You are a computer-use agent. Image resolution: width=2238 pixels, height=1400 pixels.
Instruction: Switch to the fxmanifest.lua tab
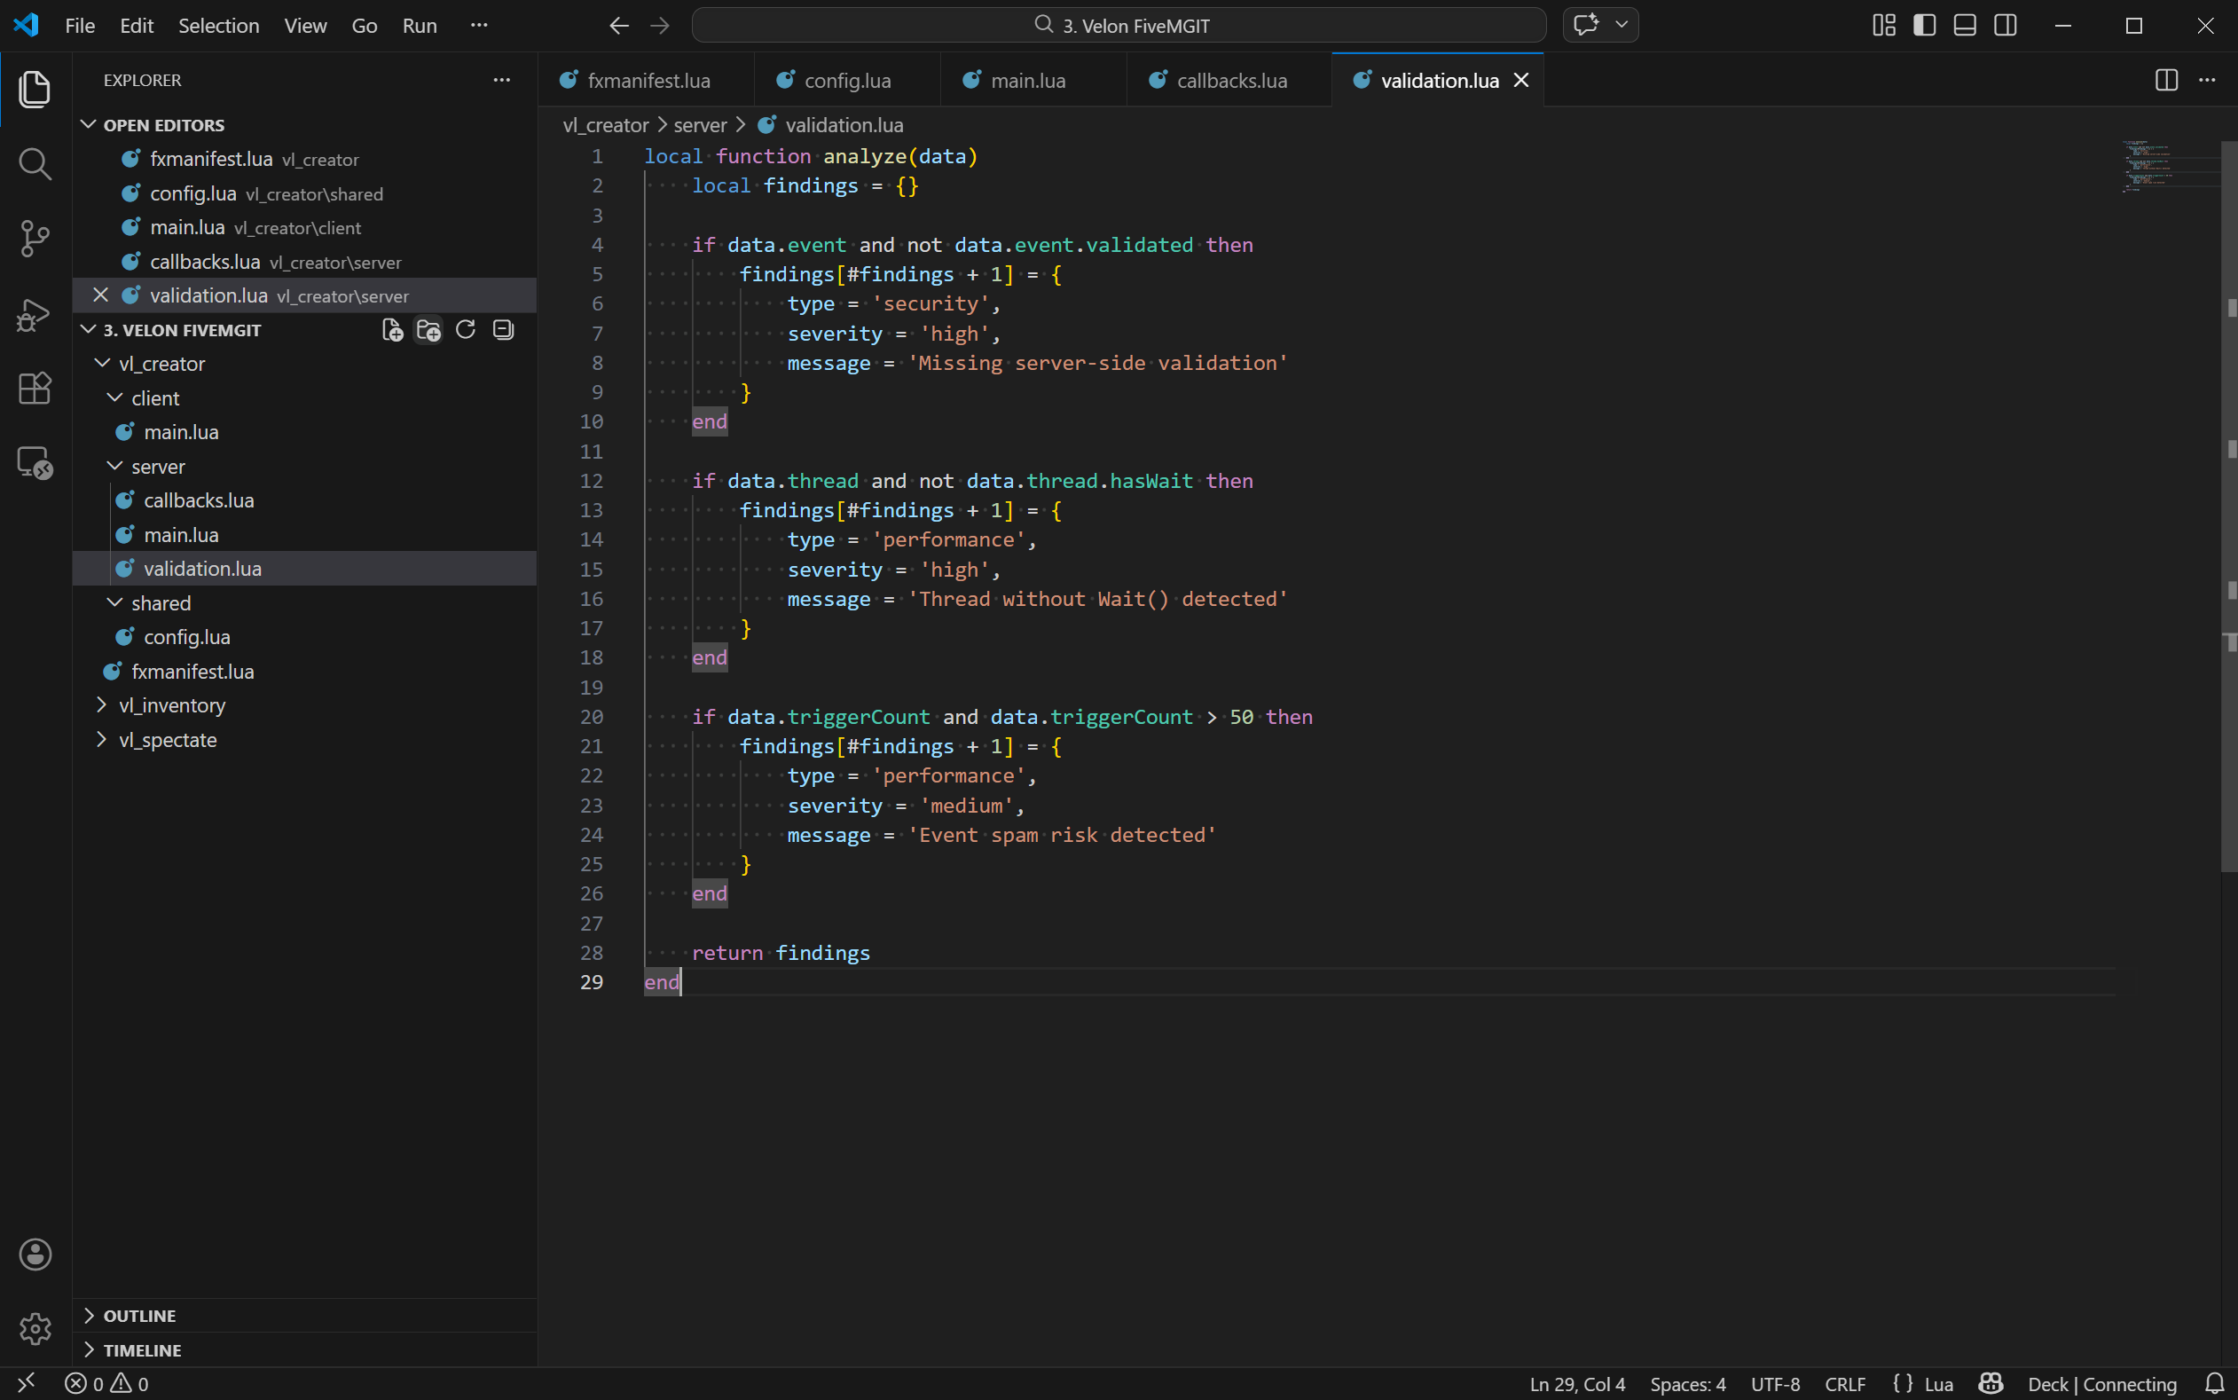tap(646, 81)
